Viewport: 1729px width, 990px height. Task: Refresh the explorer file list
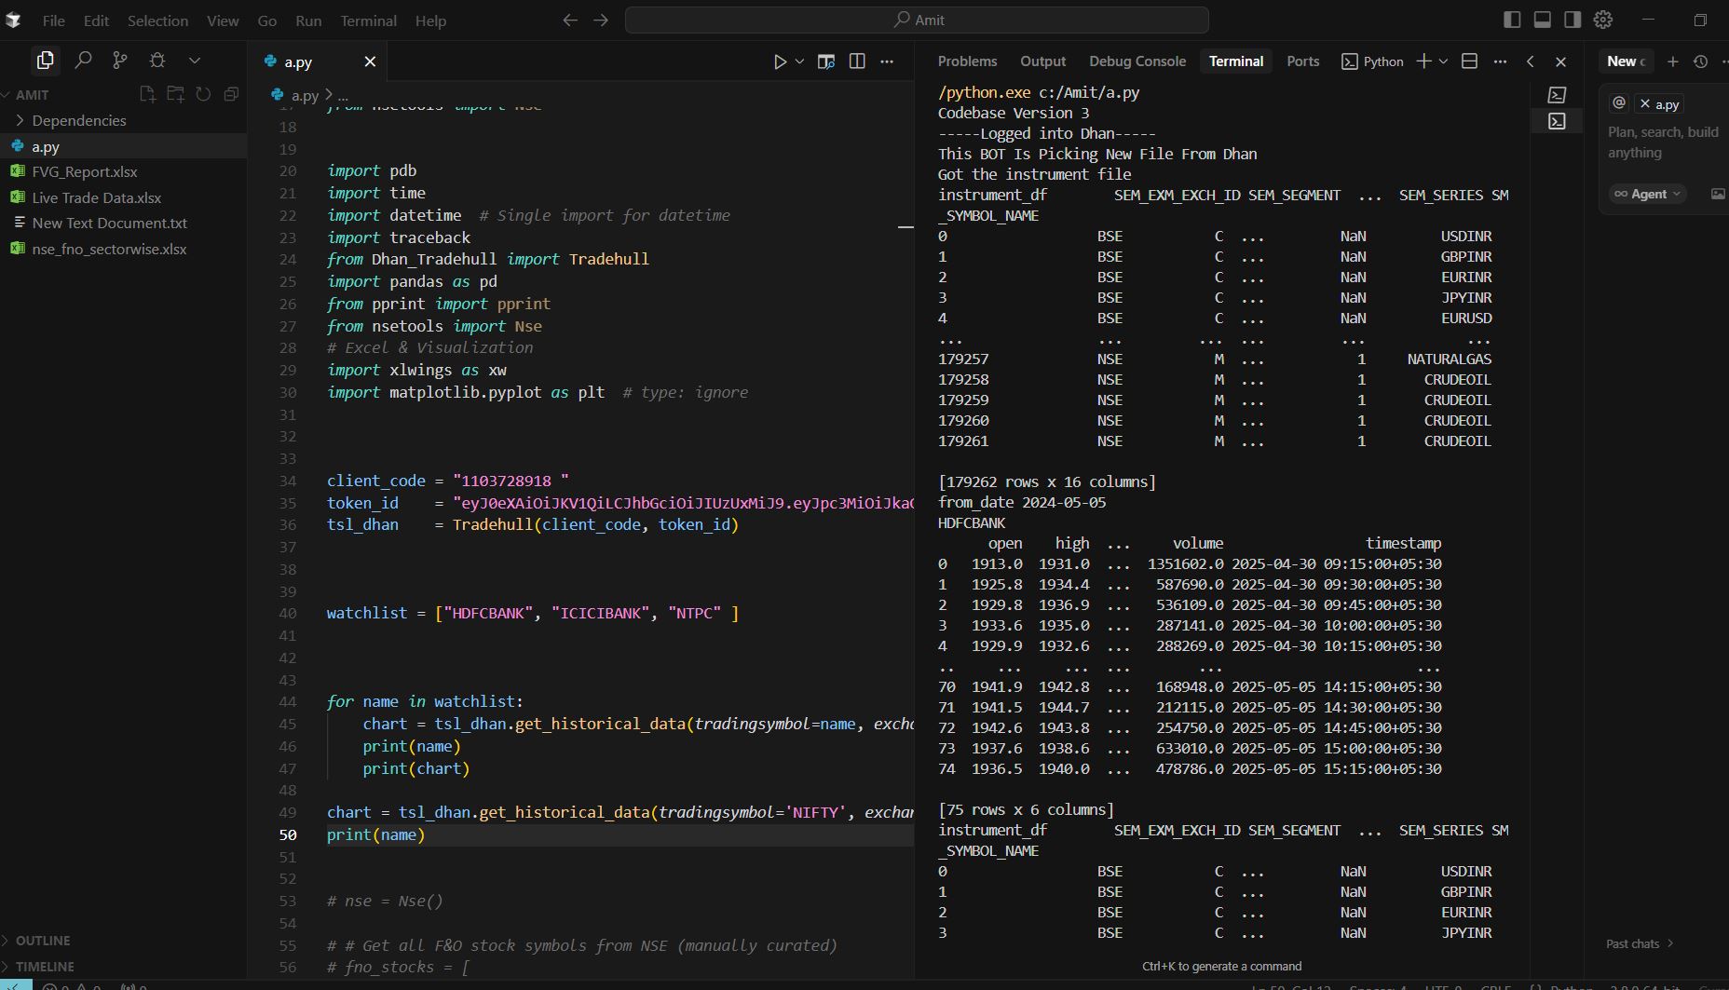click(x=203, y=94)
